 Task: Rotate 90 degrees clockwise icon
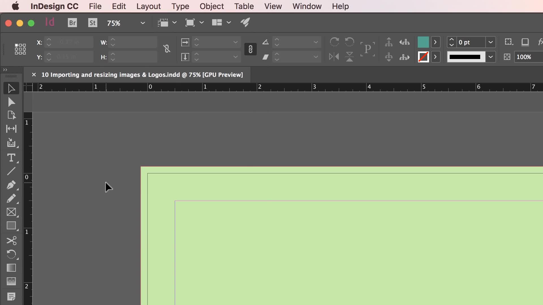[x=334, y=42]
